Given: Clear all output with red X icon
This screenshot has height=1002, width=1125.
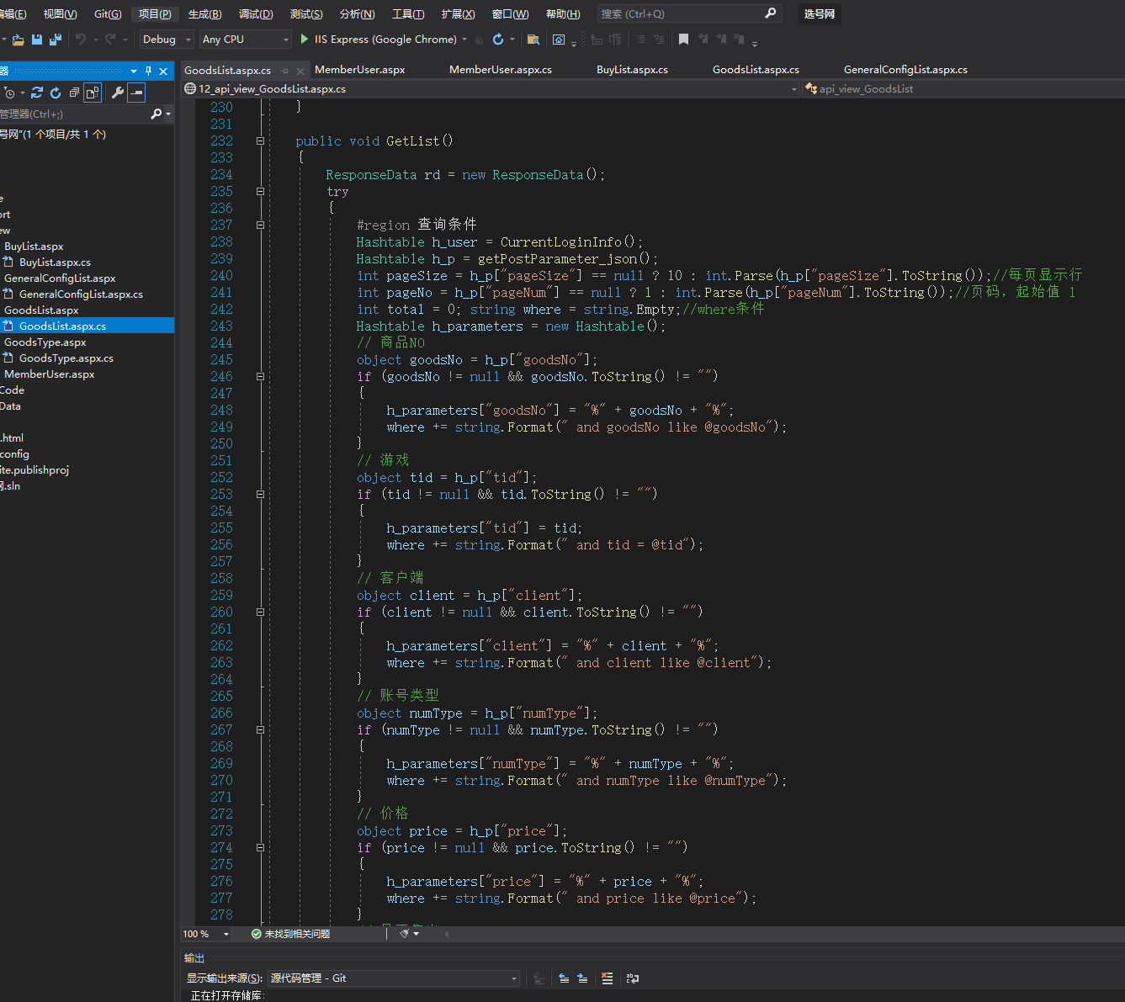Looking at the screenshot, I should click(x=608, y=978).
